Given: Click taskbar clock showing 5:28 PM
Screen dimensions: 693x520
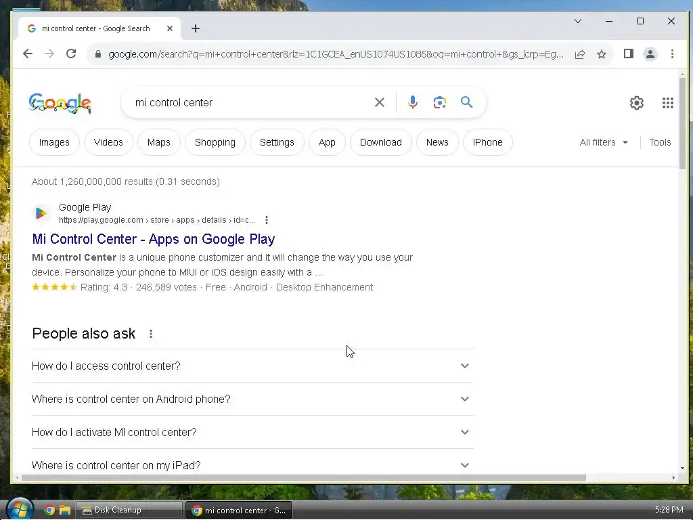Looking at the screenshot, I should 669,510.
